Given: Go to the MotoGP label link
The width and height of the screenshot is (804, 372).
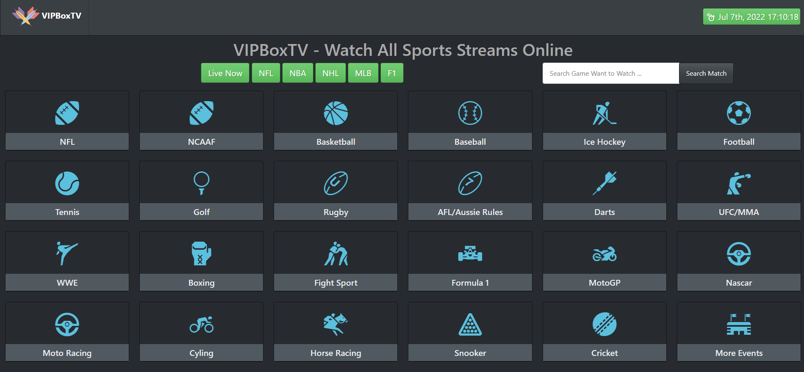Looking at the screenshot, I should pyautogui.click(x=604, y=283).
